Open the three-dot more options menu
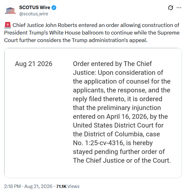Image resolution: width=186 pixels, height=193 pixels. (x=179, y=8)
